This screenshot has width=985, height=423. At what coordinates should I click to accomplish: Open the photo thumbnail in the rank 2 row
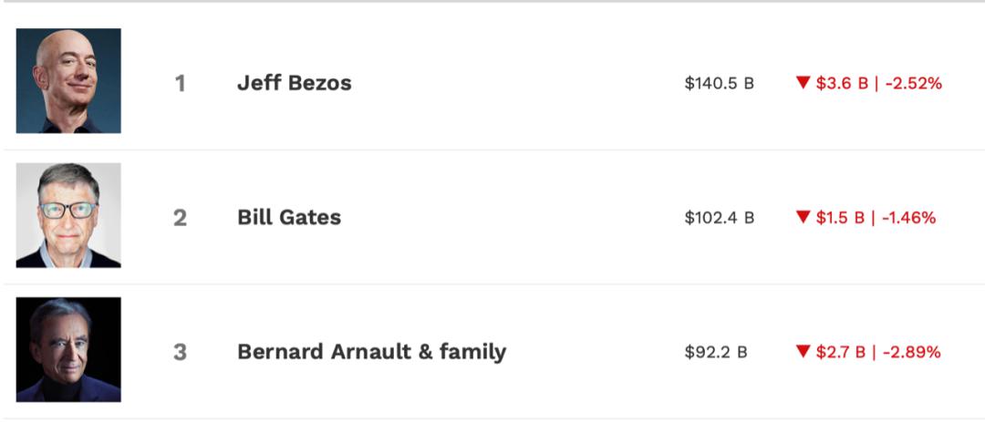coord(68,215)
